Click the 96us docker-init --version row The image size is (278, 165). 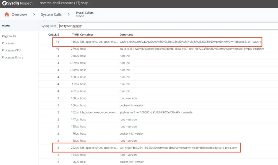click(158, 162)
